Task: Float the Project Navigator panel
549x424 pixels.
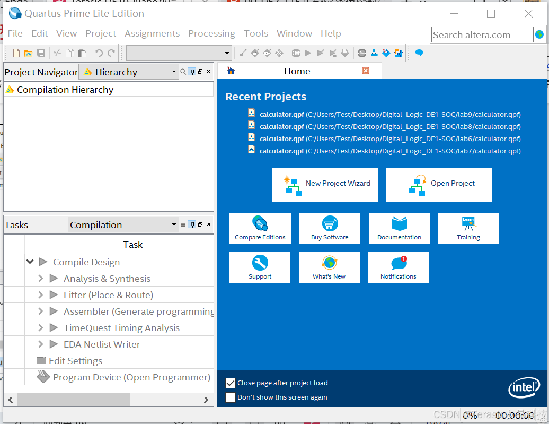Action: (200, 72)
